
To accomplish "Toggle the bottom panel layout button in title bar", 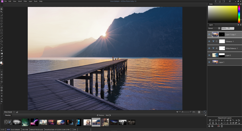I will tap(220, 1).
